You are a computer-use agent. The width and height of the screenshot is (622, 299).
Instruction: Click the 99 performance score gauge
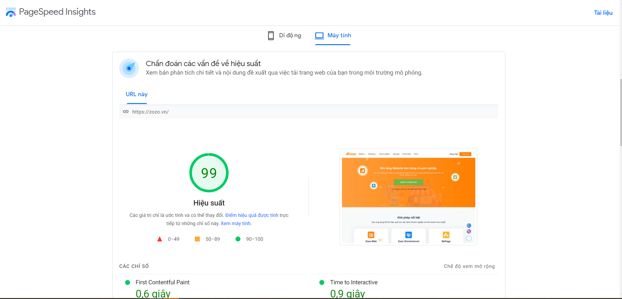point(209,173)
